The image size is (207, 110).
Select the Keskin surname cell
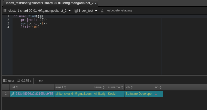(x=116, y=94)
